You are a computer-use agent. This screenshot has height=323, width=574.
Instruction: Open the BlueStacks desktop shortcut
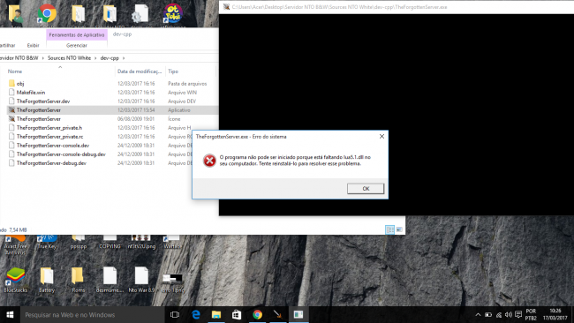point(15,280)
